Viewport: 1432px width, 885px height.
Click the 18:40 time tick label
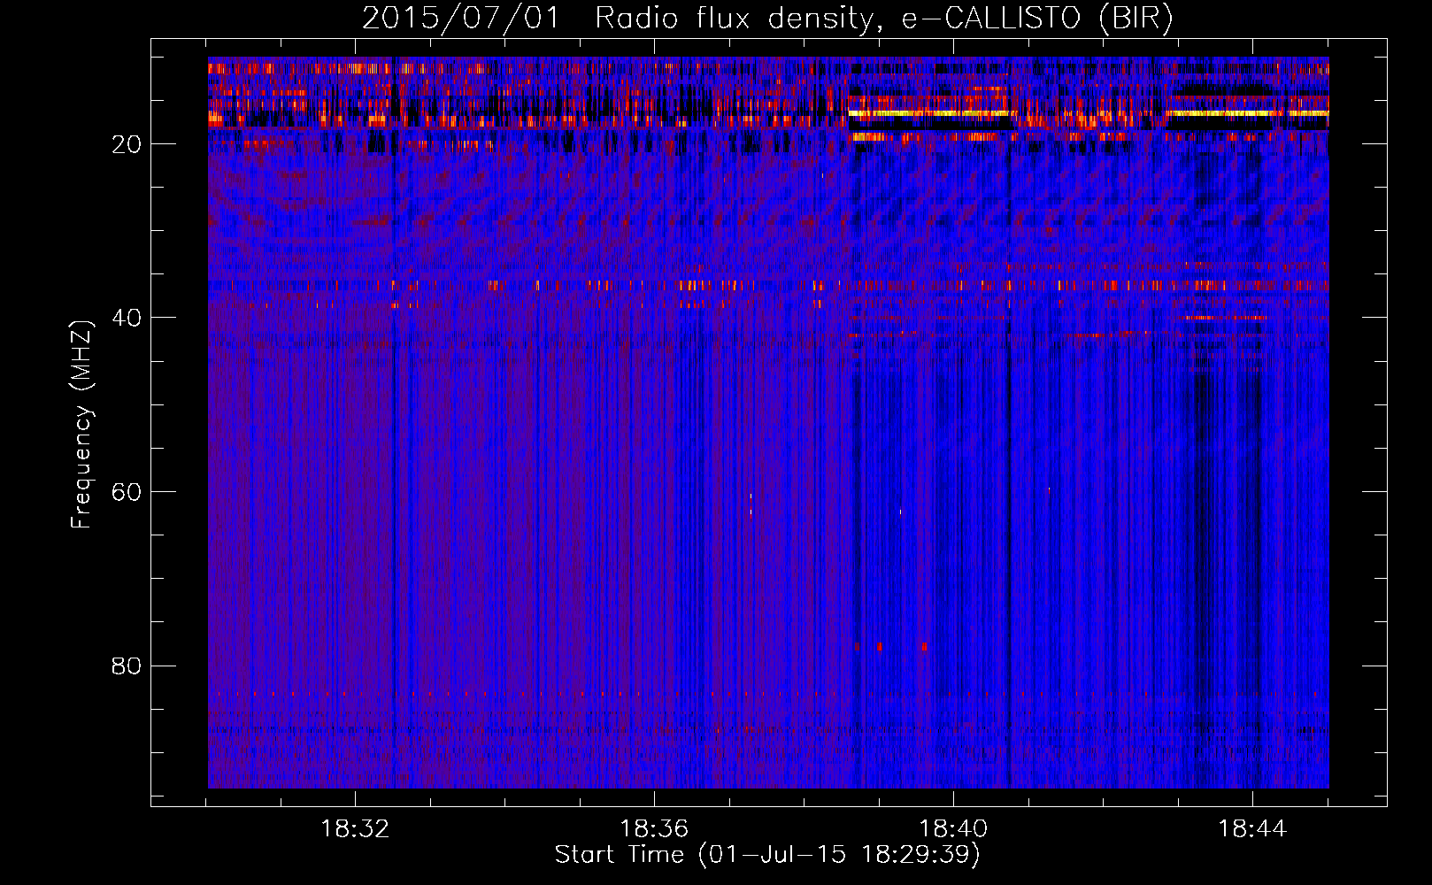953,829
